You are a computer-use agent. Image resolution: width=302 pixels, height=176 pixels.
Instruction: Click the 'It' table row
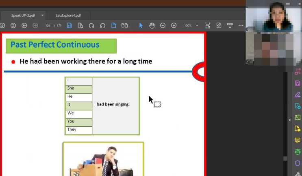point(79,106)
